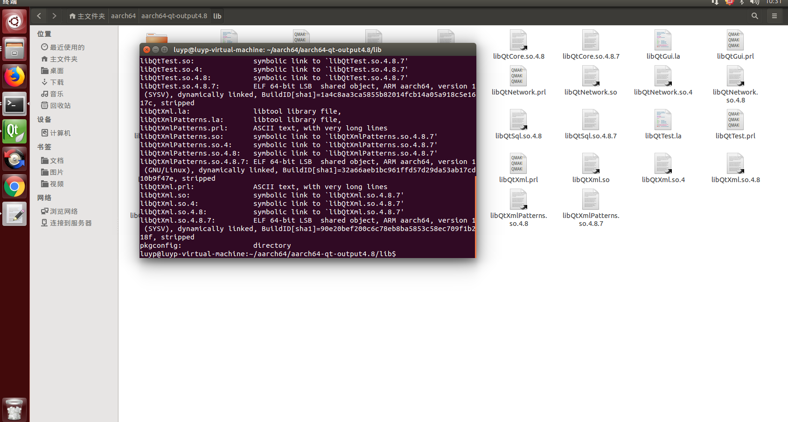Select file libQtNetwork.prl

518,81
